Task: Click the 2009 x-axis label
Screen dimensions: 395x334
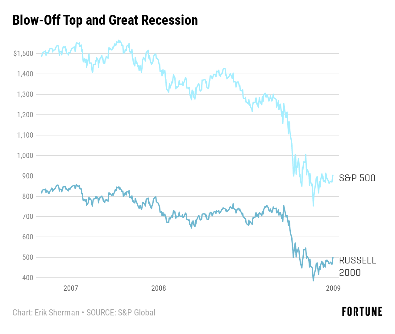Action: tap(333, 288)
